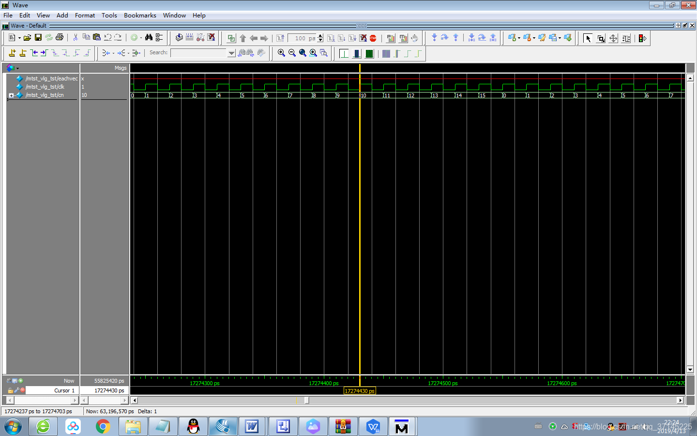Remove Cursor 1 with the red minus icon

pos(22,390)
